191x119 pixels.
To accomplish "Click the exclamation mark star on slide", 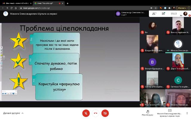I will tap(19, 81).
